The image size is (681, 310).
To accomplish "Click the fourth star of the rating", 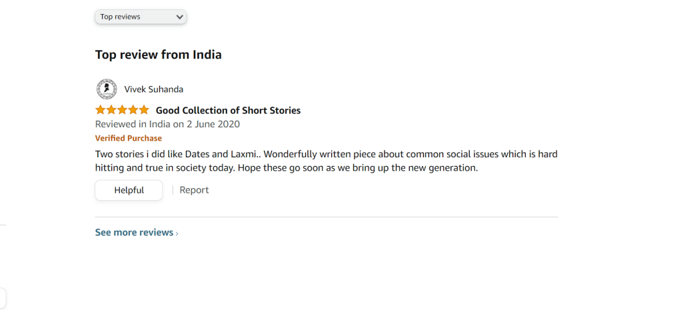I will [x=133, y=110].
